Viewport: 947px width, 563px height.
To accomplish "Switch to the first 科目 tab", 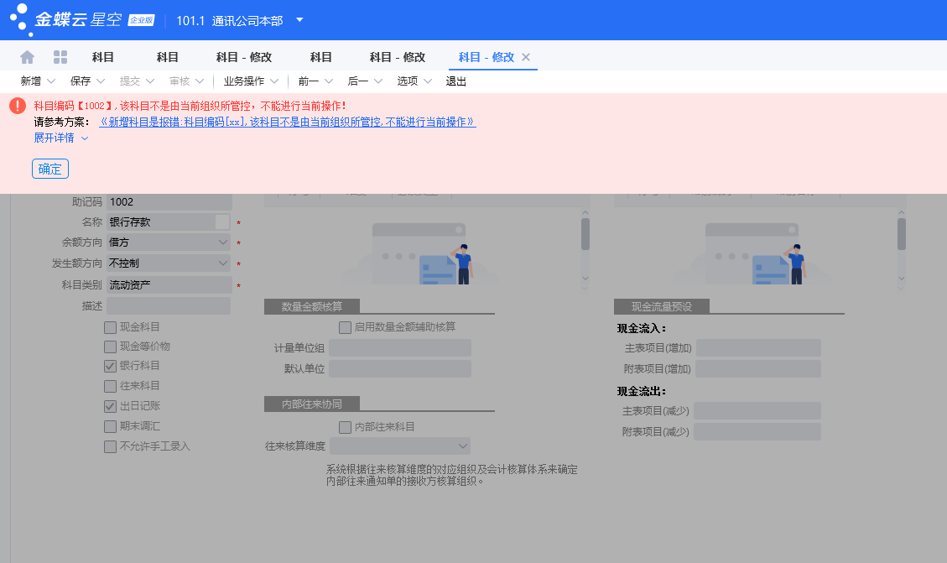I will [x=102, y=56].
